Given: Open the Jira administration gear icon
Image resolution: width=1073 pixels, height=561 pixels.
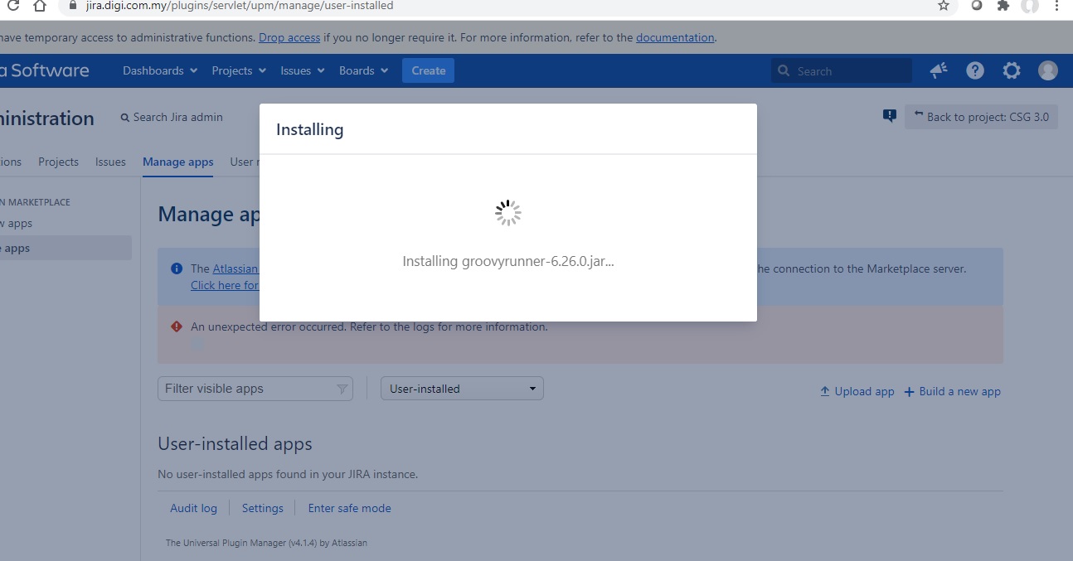Looking at the screenshot, I should point(1012,70).
